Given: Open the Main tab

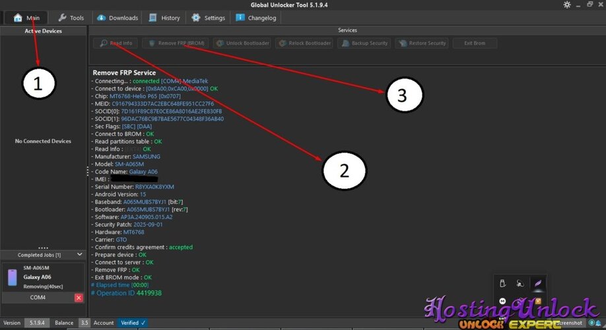Looking at the screenshot, I should [26, 18].
